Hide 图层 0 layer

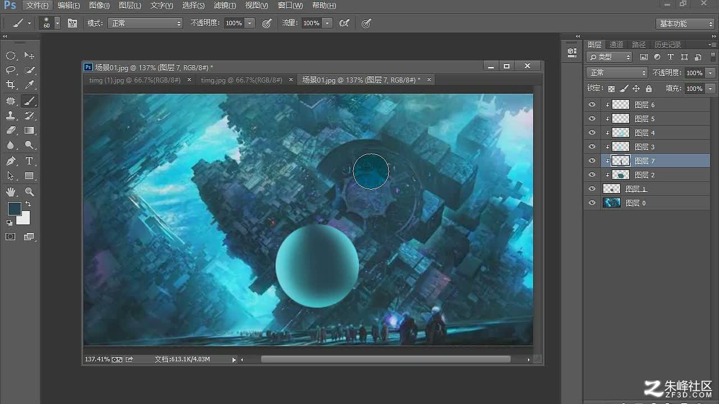591,203
